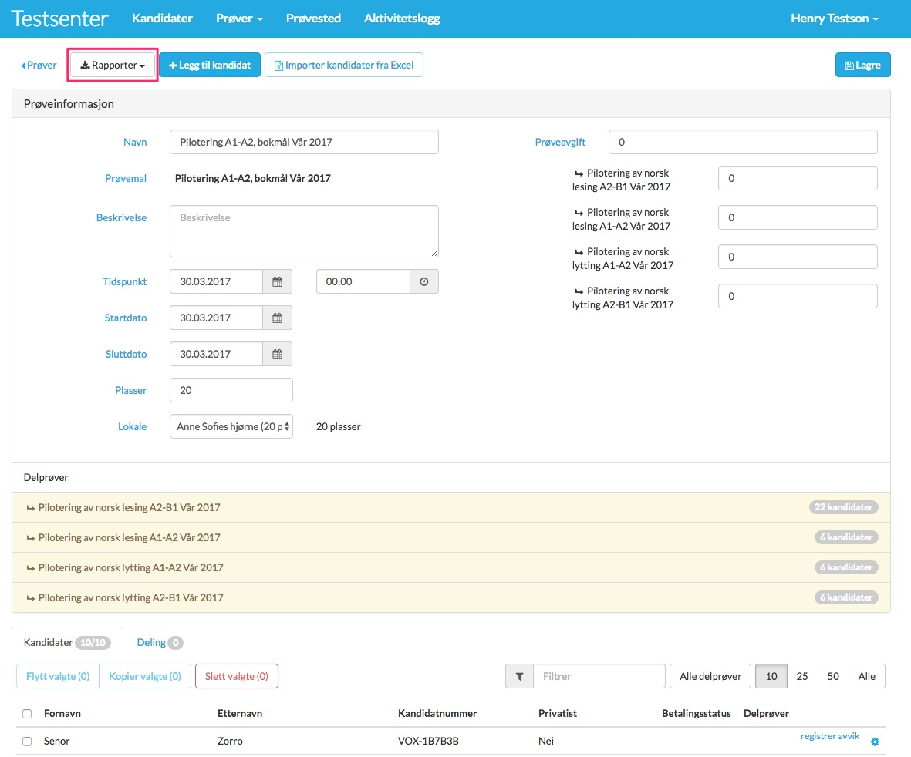This screenshot has height=757, width=911.
Task: Click the Beskrivelse text area
Action: (304, 231)
